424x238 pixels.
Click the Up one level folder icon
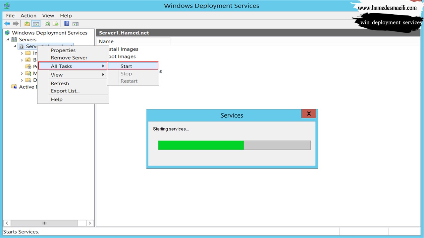click(x=27, y=24)
